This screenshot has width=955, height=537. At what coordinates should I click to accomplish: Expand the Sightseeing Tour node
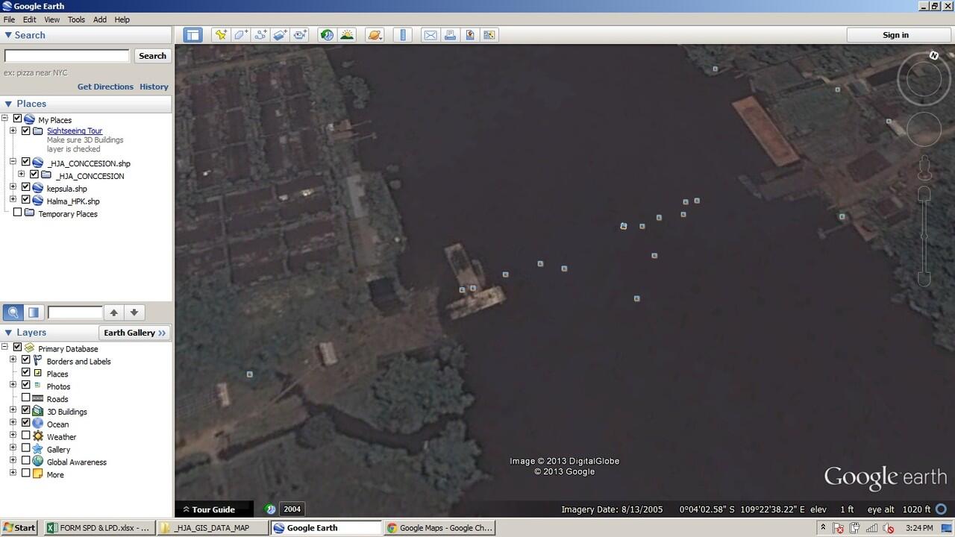pos(13,131)
